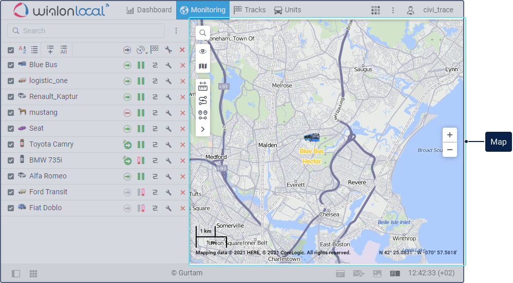Zoom out the map with minus button

tap(450, 150)
